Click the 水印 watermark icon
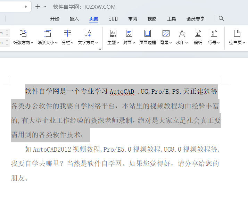Image resolution: width=248 pixels, height=202 pixels. coord(182,33)
